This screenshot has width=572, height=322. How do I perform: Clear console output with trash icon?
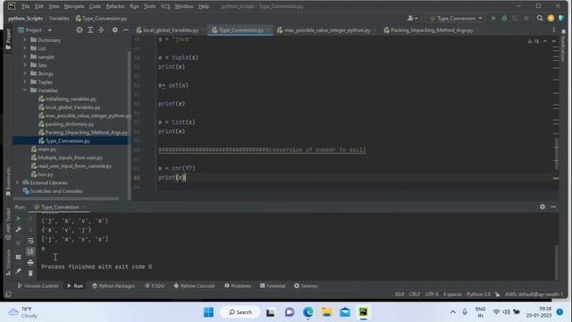tap(30, 273)
